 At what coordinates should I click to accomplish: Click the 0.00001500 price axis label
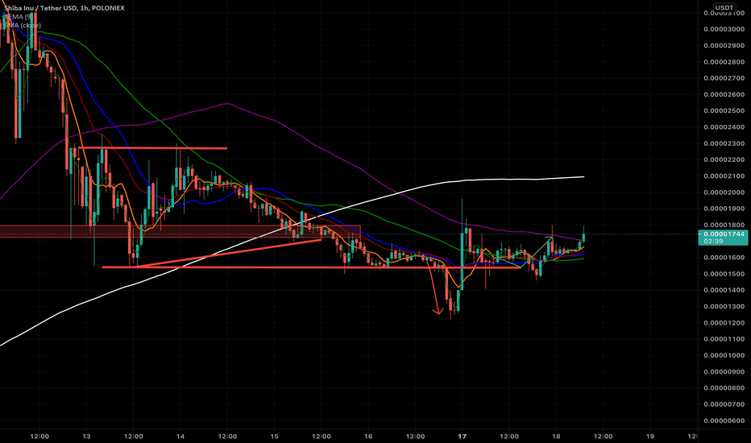[724, 274]
